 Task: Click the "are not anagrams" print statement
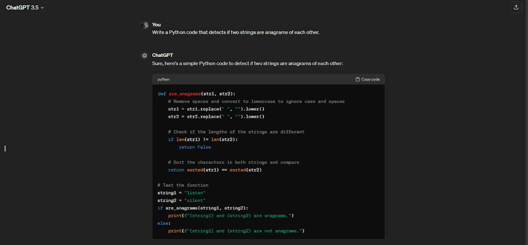[236, 231]
